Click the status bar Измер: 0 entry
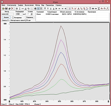This screenshot has width=111, height=106. 38,104
